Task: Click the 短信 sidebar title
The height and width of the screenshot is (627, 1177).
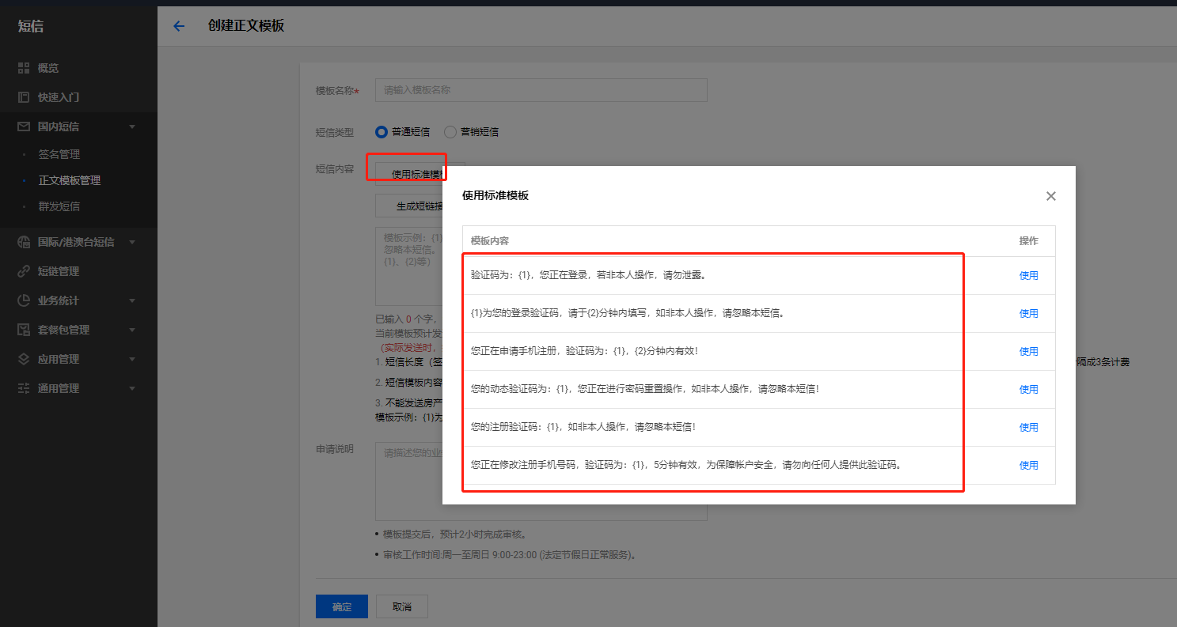Action: 31,27
